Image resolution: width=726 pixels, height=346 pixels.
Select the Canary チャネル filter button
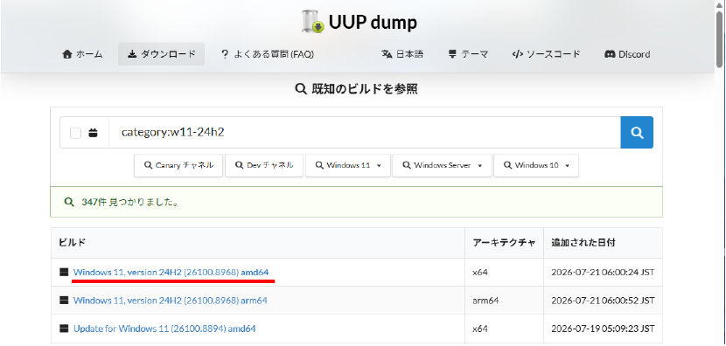pyautogui.click(x=178, y=165)
